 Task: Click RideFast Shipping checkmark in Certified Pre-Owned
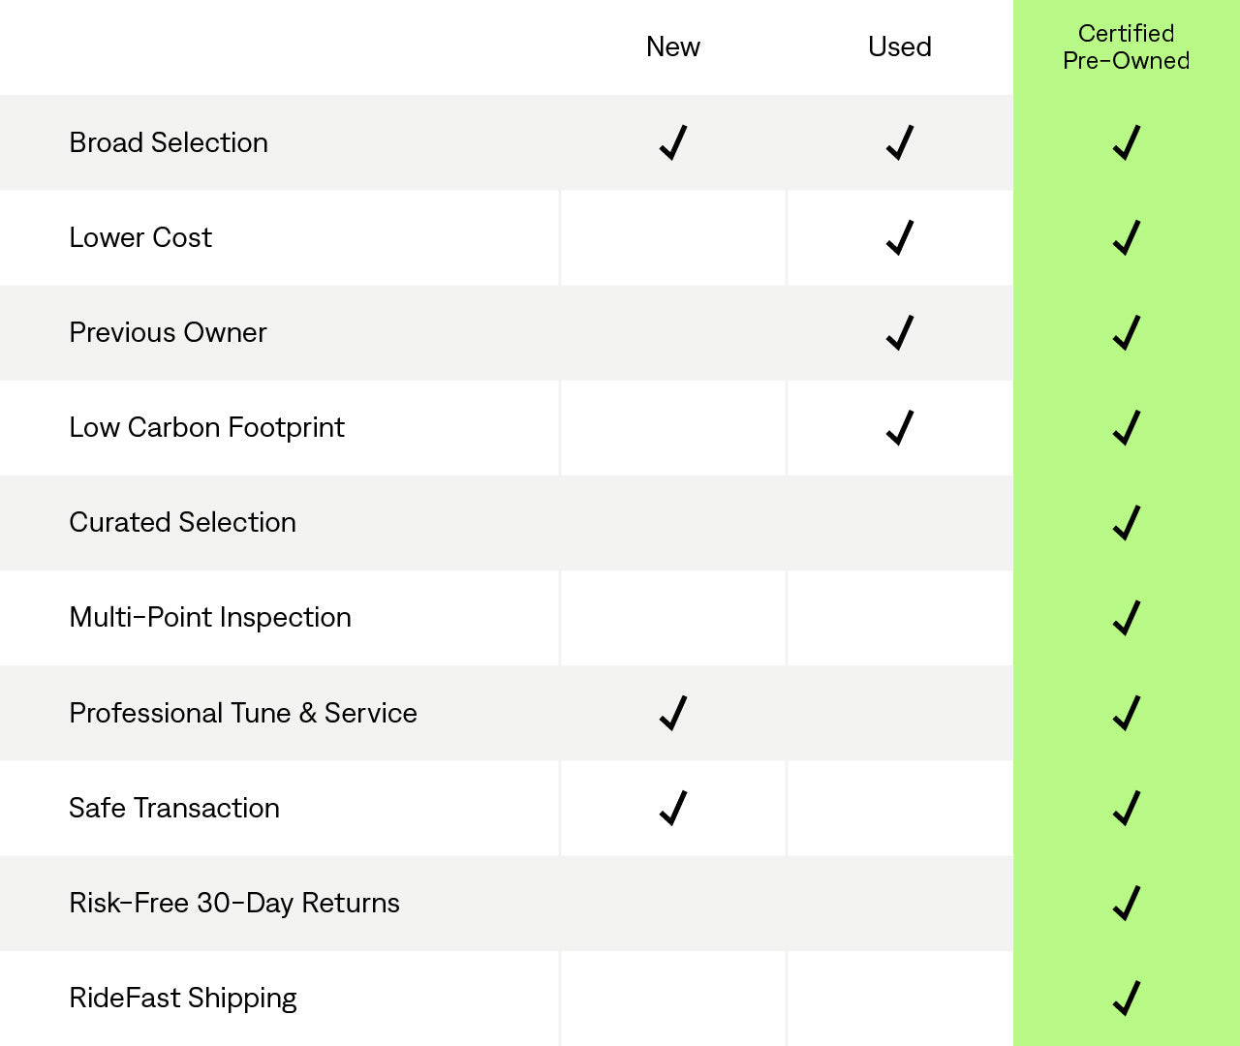click(x=1127, y=998)
